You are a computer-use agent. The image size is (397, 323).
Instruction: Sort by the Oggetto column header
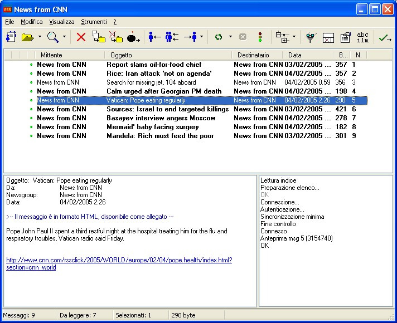[168, 55]
